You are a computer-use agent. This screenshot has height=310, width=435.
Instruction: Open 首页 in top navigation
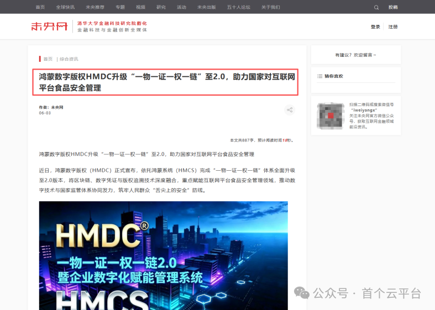[40, 7]
